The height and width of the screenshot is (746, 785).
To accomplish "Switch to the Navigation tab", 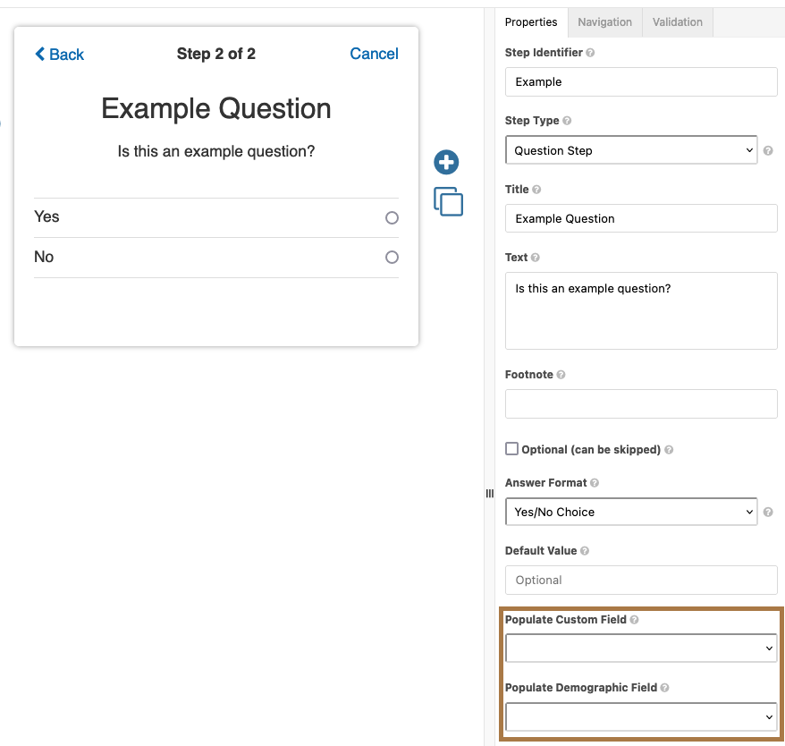I will point(604,22).
